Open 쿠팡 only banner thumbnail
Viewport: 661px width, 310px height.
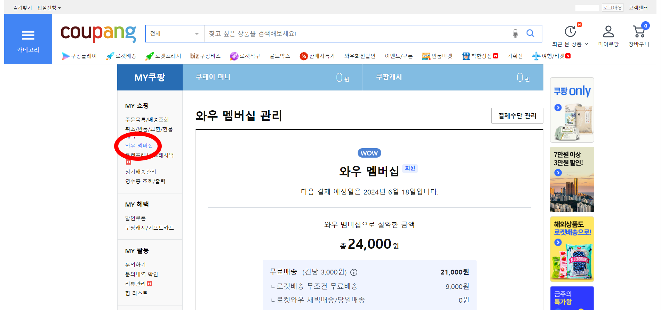[x=572, y=110]
